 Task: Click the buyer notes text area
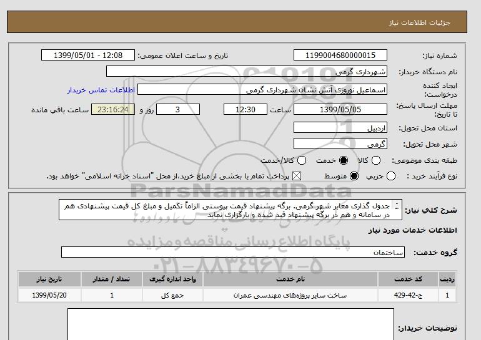click(x=231, y=324)
